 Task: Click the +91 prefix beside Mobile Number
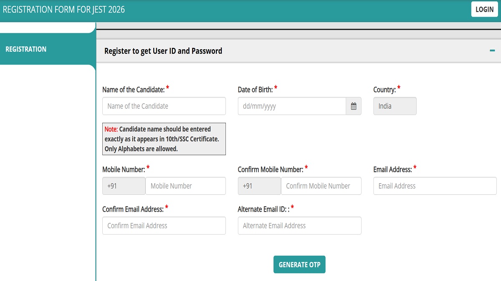[x=124, y=186]
